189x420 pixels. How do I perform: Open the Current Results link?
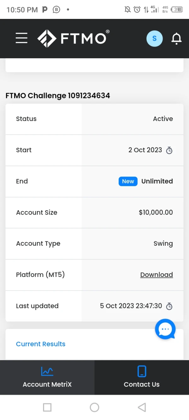(x=41, y=344)
